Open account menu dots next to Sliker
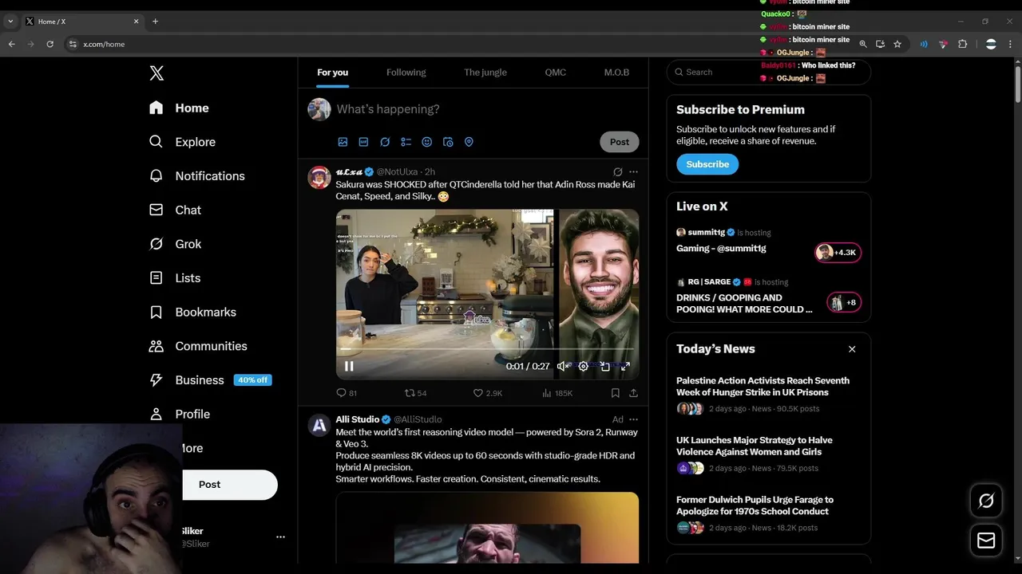Screen dimensions: 1022x574 point(280,537)
